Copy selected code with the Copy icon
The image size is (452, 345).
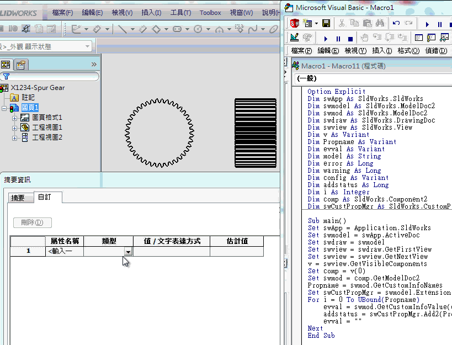[355, 23]
